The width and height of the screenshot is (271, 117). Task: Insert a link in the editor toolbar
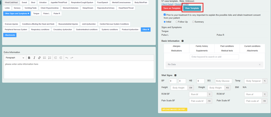(x=39, y=58)
